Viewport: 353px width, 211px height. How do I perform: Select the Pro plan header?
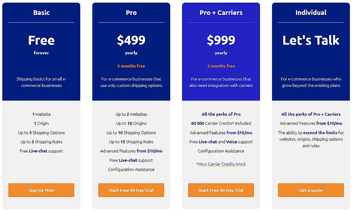tap(131, 13)
